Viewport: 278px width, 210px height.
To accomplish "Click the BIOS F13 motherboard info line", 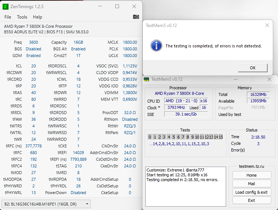I will point(46,32).
